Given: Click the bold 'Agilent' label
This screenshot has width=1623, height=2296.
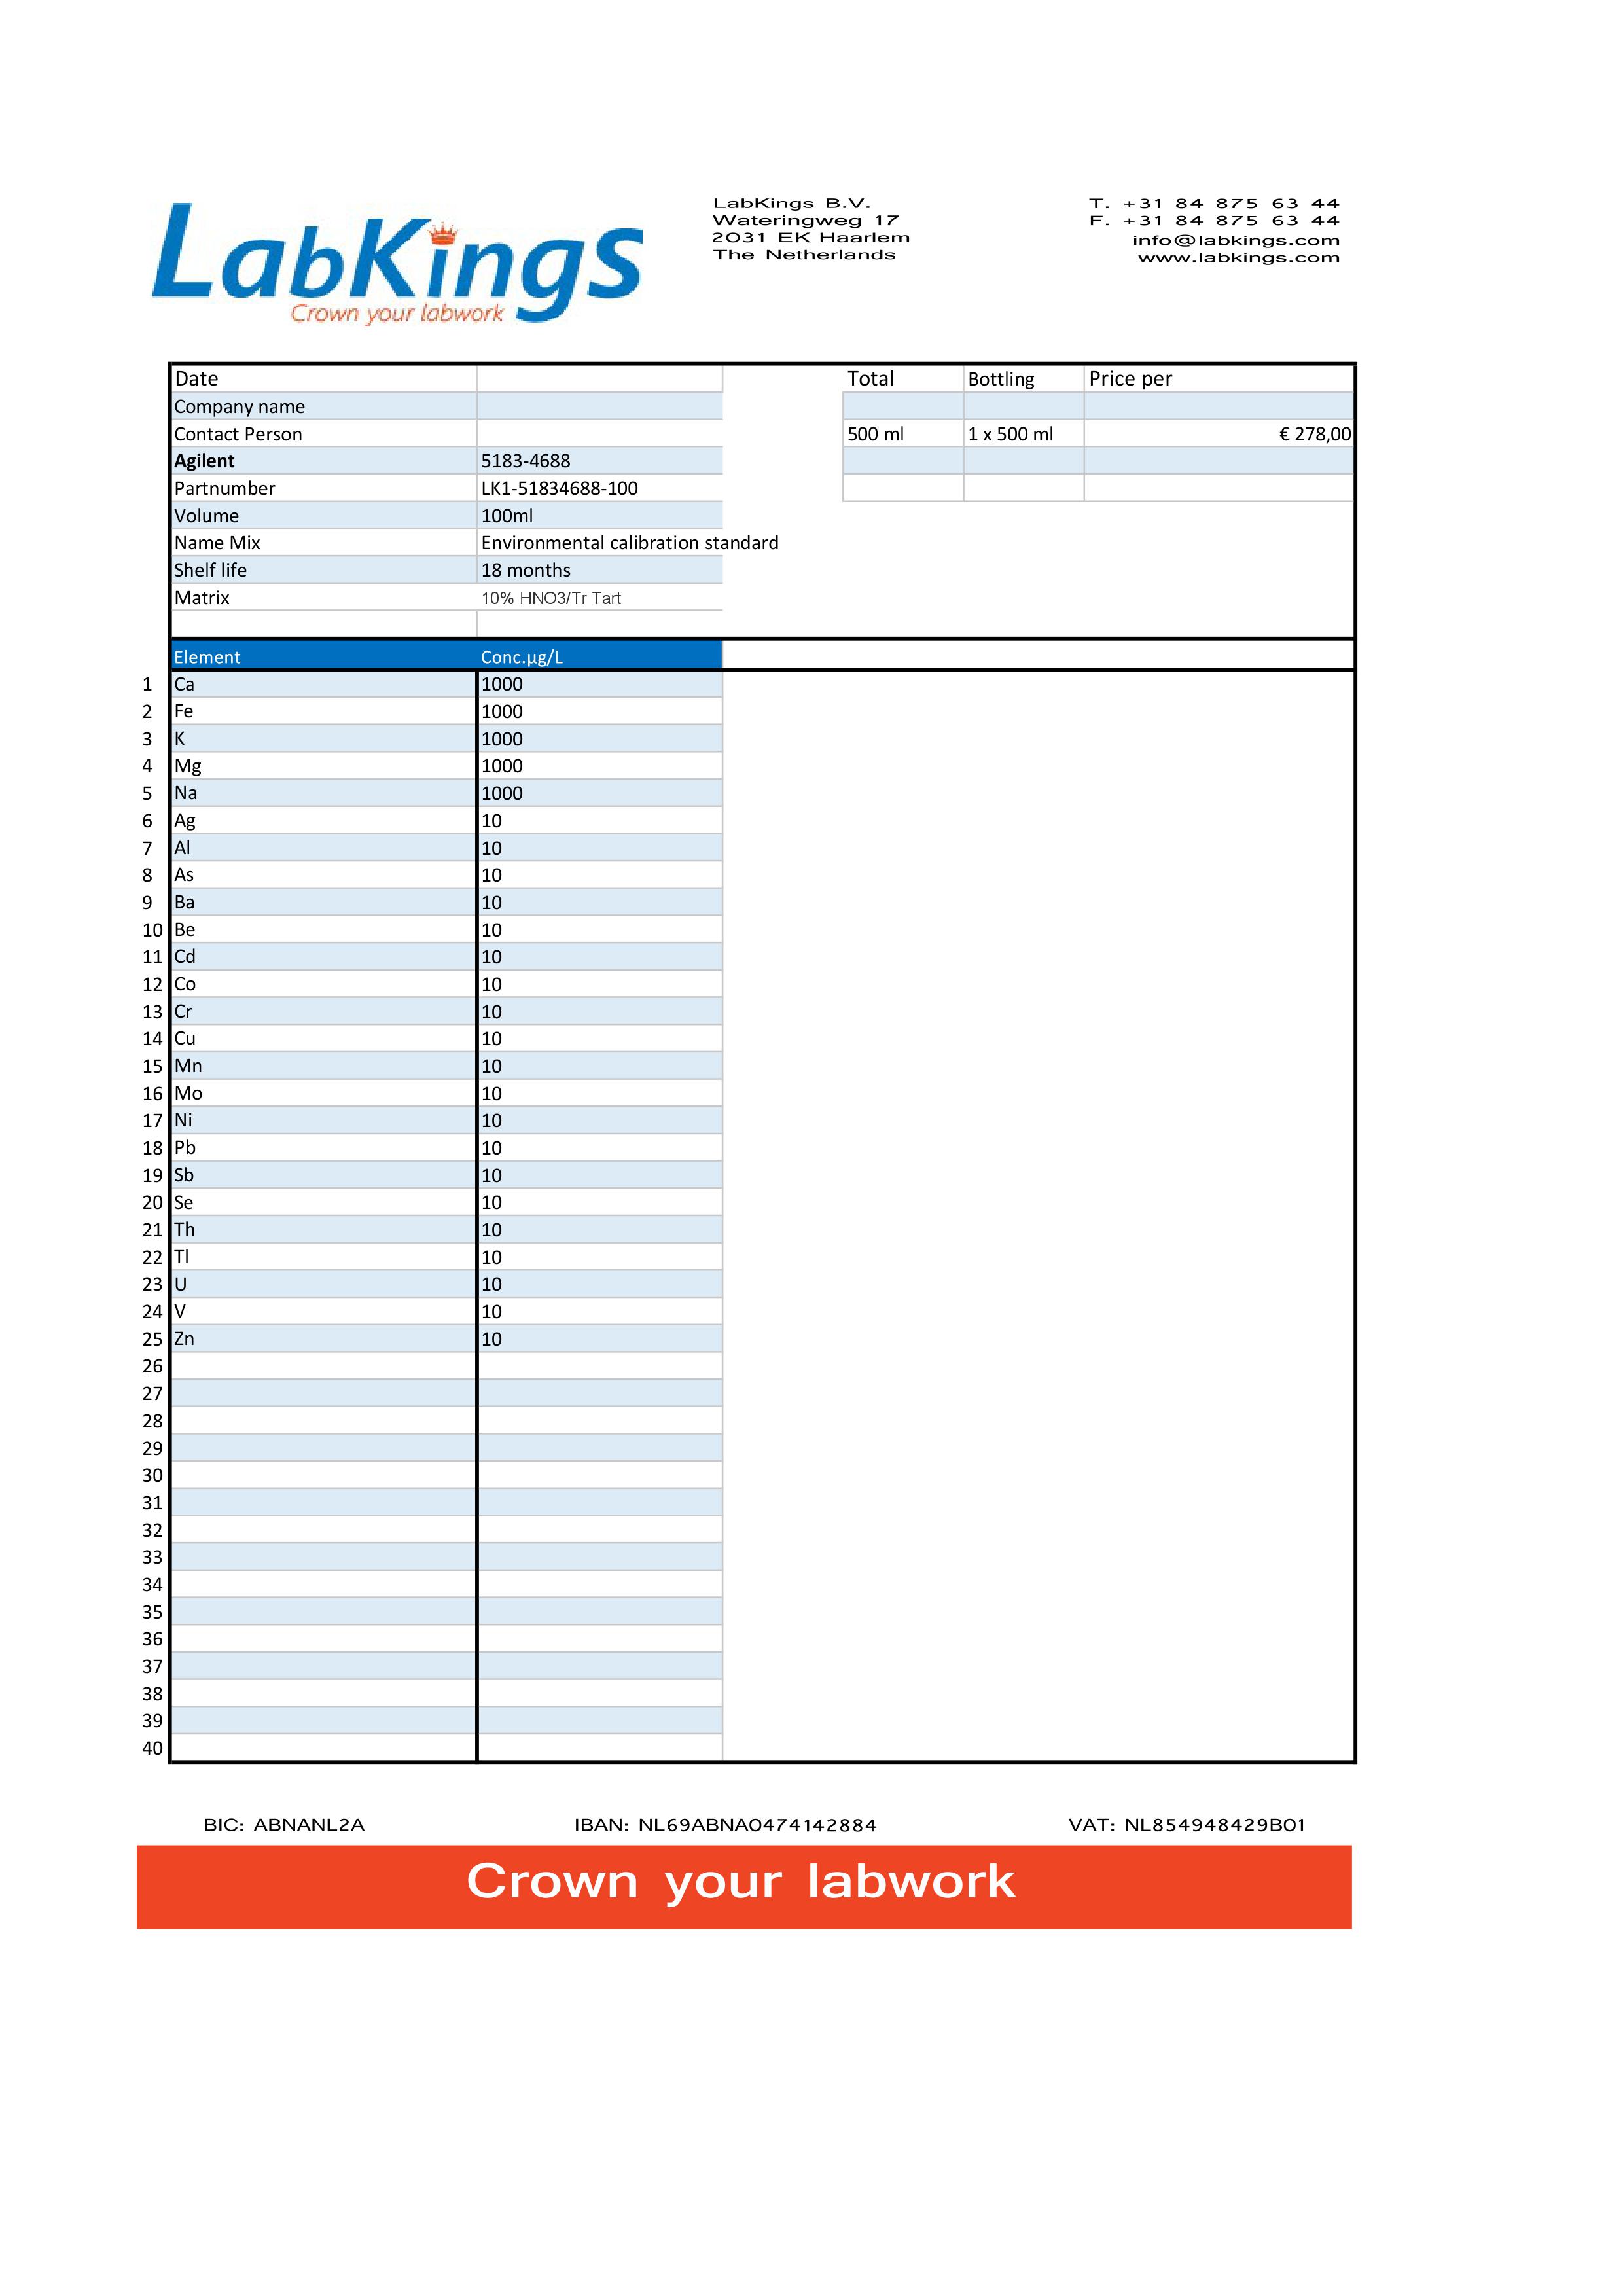Looking at the screenshot, I should pyautogui.click(x=204, y=461).
